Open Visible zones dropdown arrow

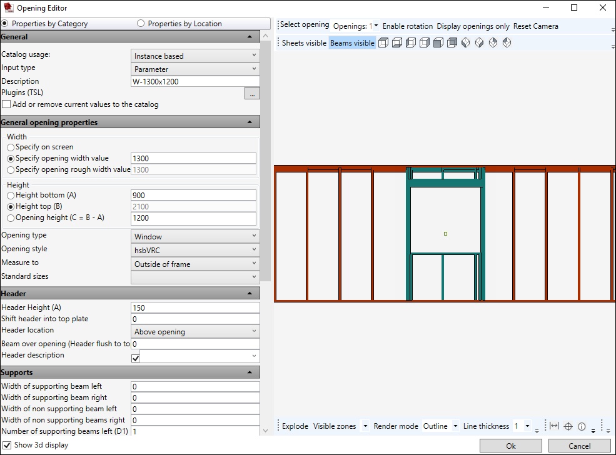365,426
